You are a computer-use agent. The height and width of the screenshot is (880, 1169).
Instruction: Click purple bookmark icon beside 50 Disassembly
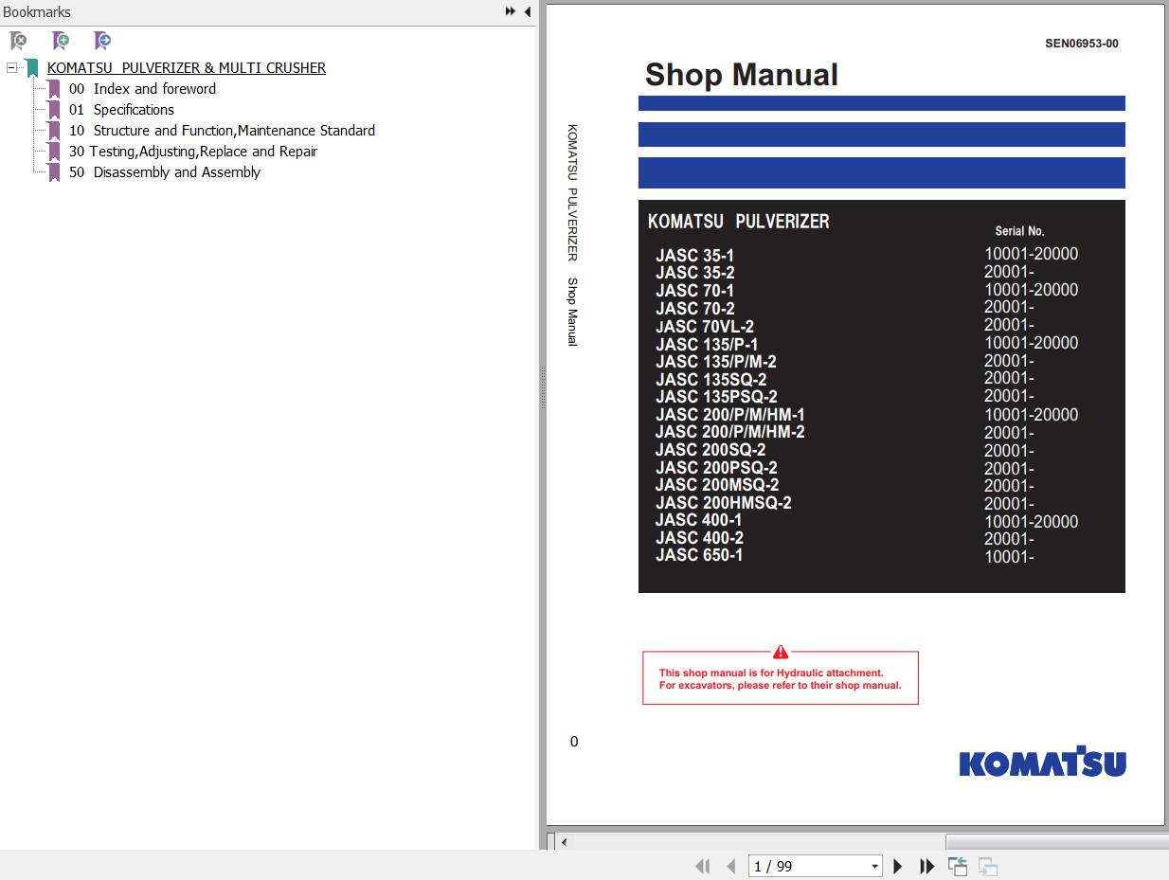pyautogui.click(x=54, y=172)
